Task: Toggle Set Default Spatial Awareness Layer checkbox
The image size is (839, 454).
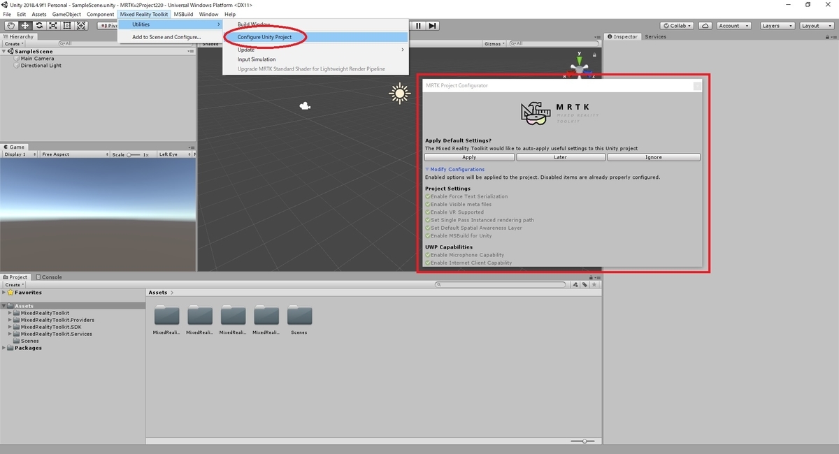Action: pyautogui.click(x=428, y=228)
